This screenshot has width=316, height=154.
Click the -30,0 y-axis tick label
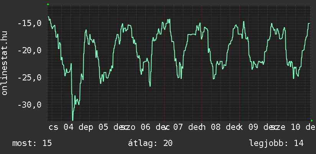coord(30,105)
